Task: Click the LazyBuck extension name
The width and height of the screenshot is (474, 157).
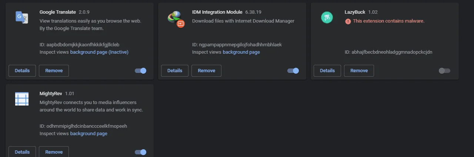Action: (x=355, y=12)
